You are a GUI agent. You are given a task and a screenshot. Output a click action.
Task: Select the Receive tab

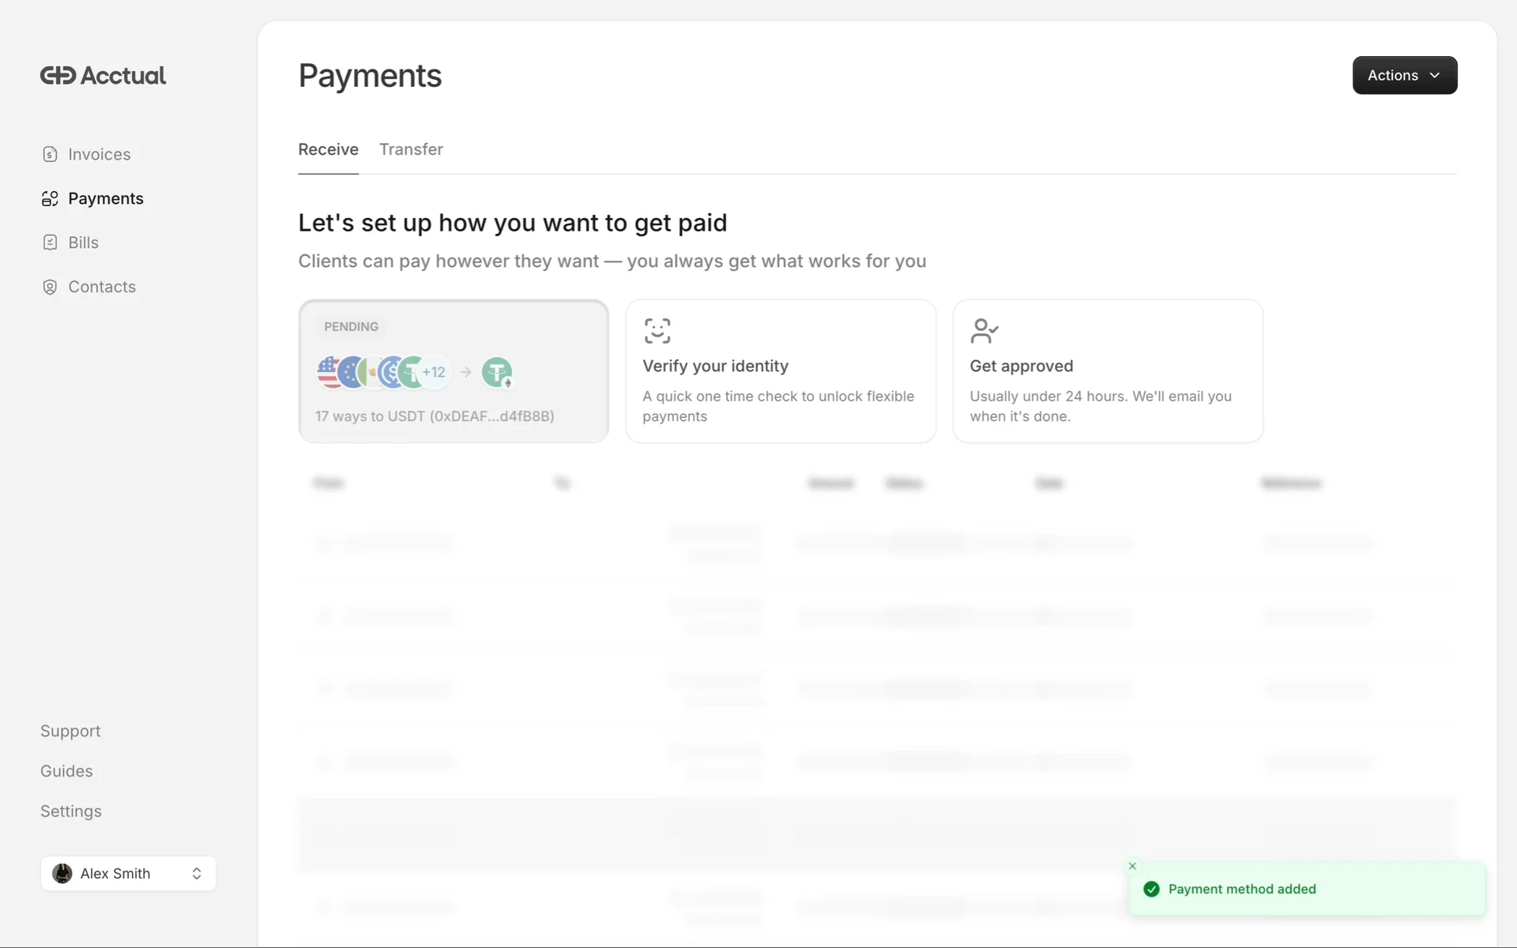pyautogui.click(x=328, y=149)
